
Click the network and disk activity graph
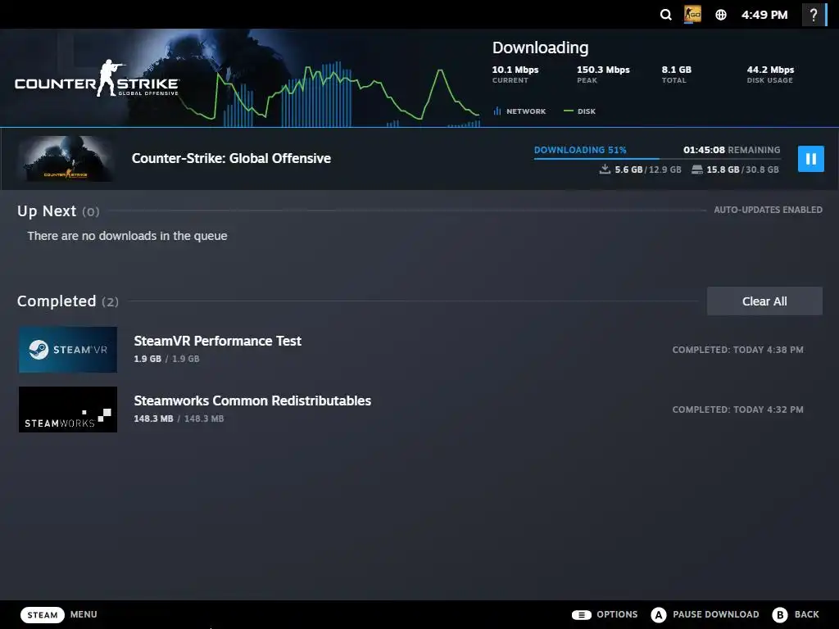click(x=329, y=93)
